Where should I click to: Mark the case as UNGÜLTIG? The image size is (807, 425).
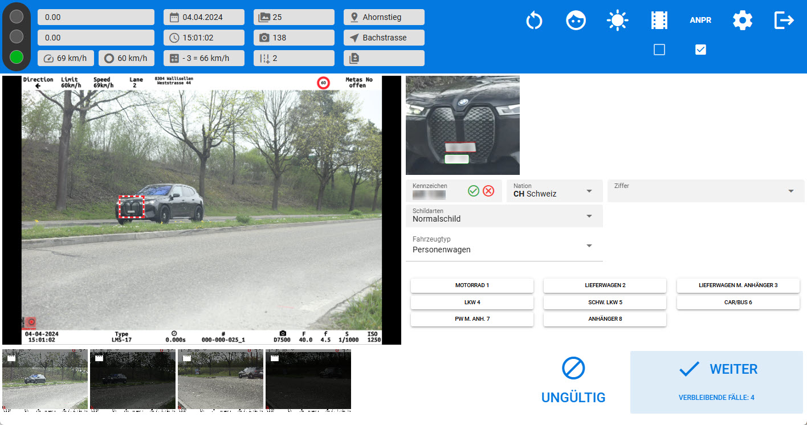(573, 381)
